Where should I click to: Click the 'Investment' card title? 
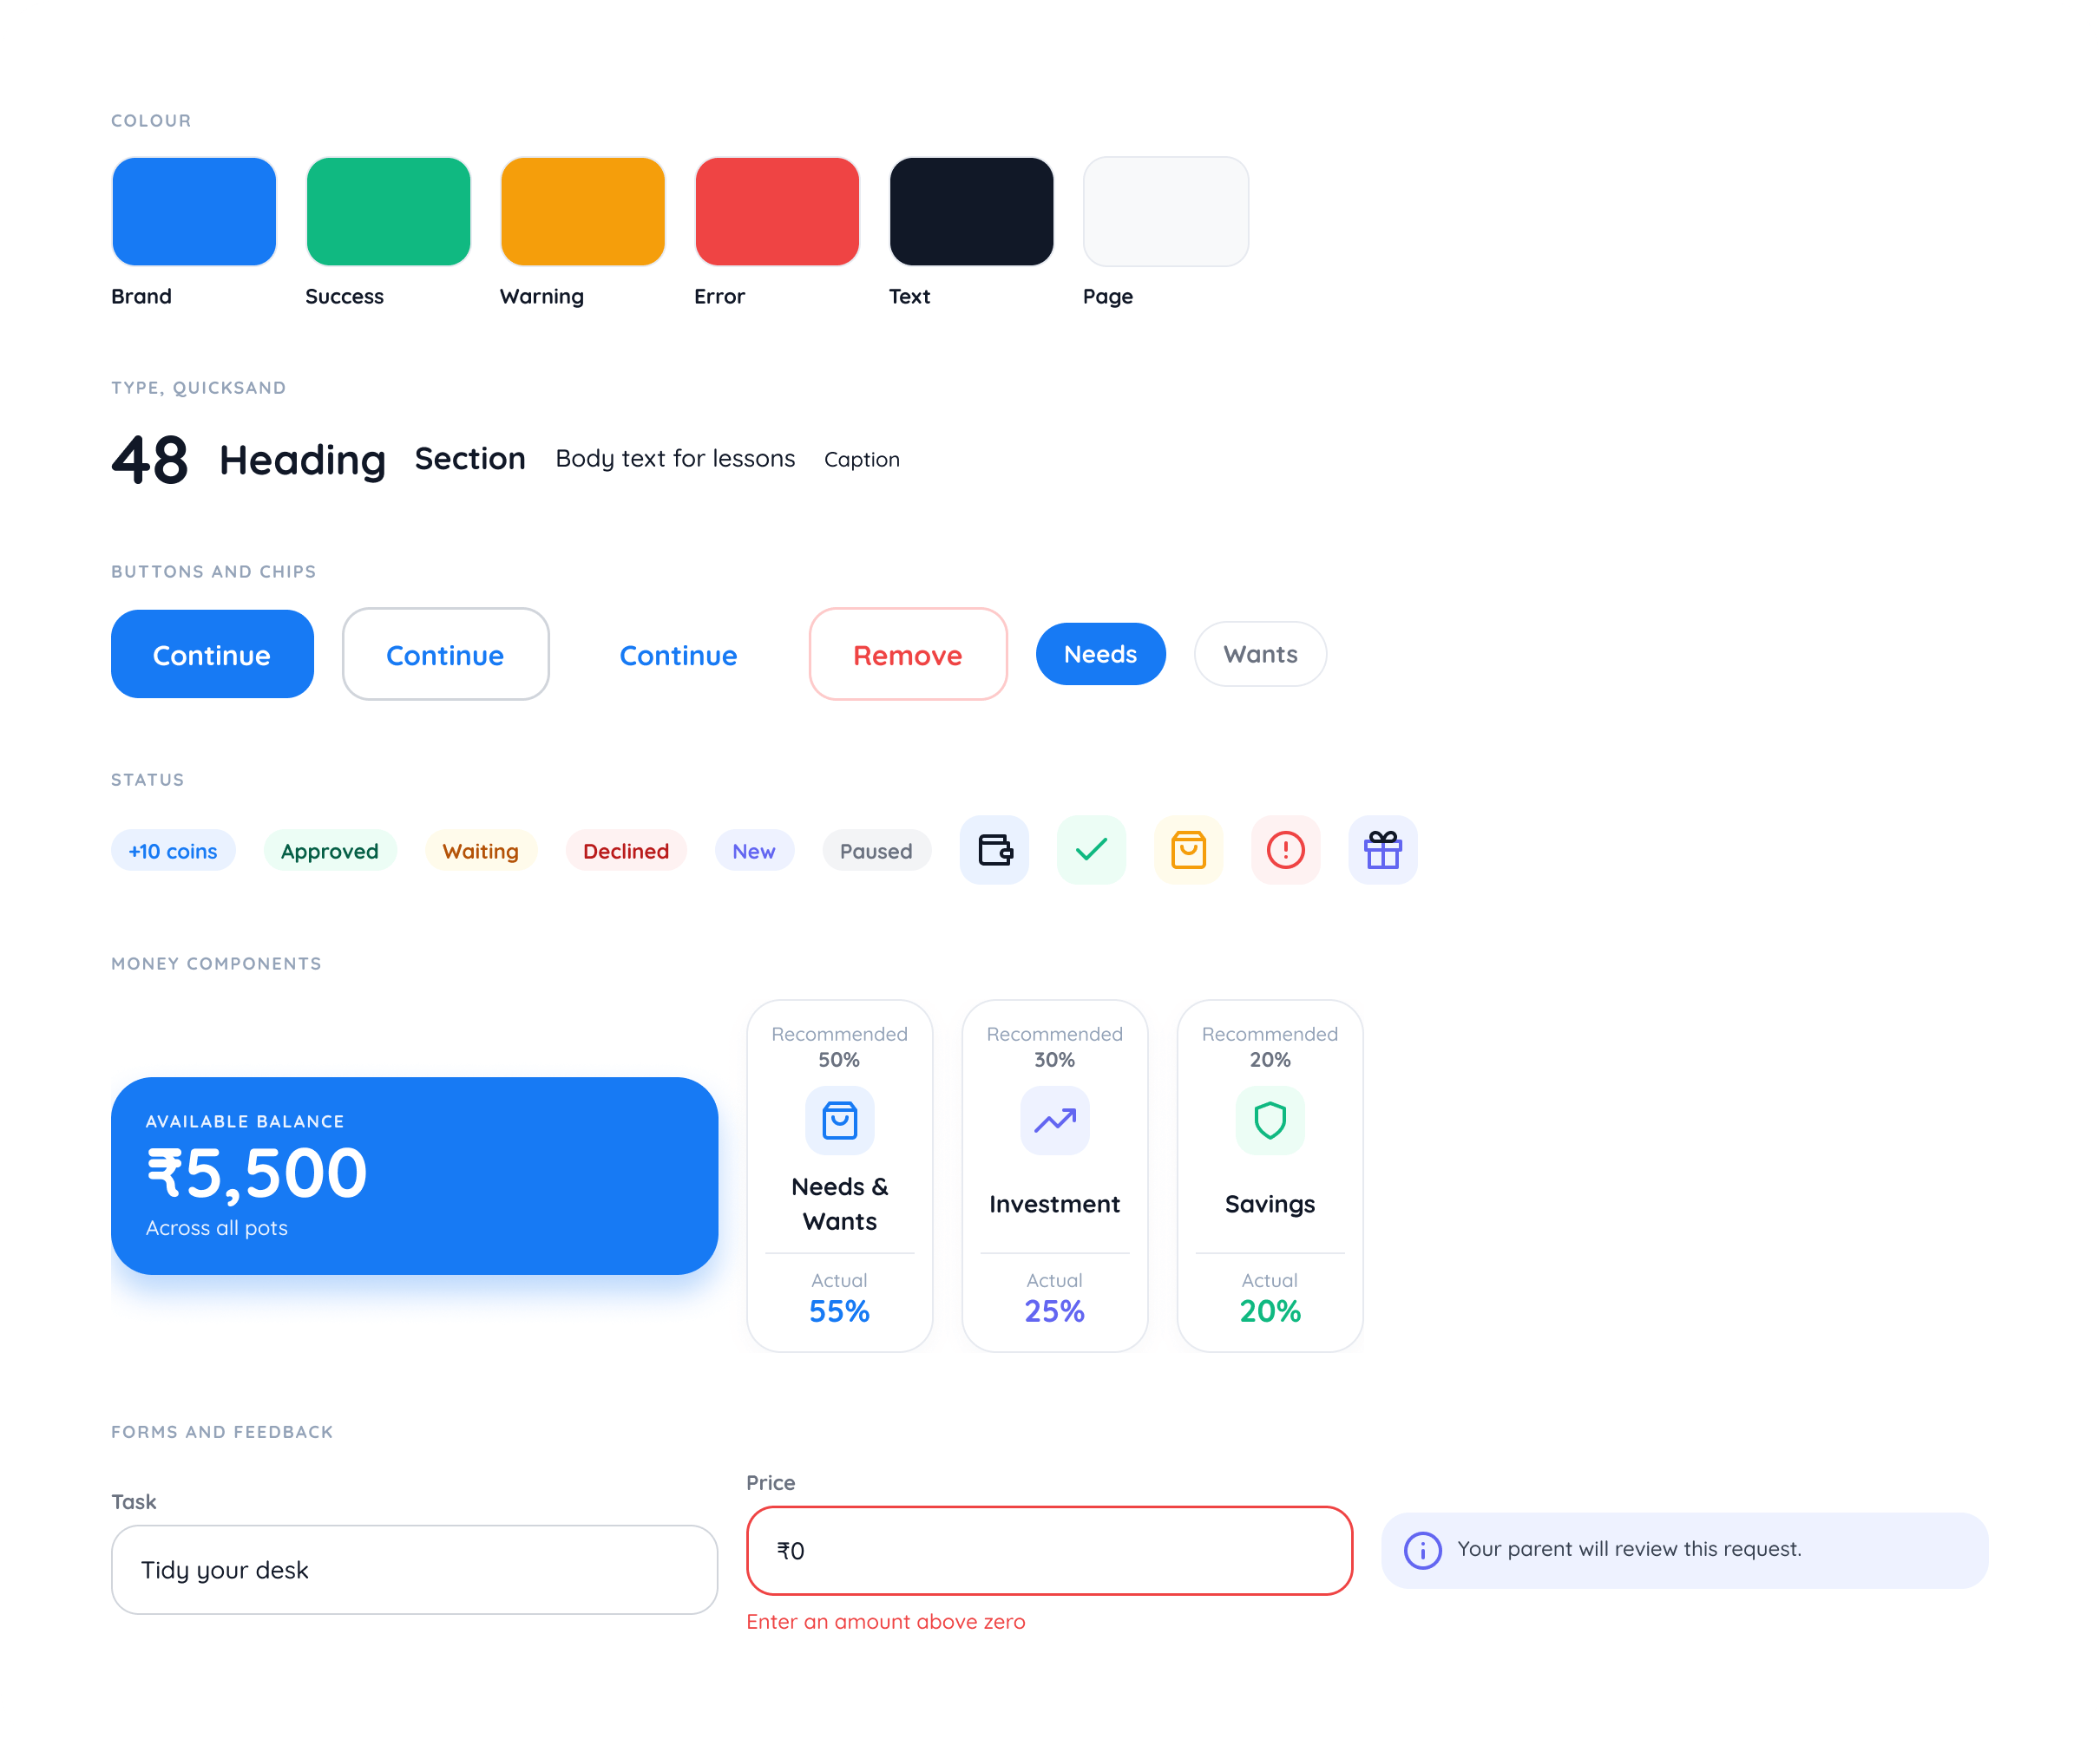[x=1054, y=1205]
